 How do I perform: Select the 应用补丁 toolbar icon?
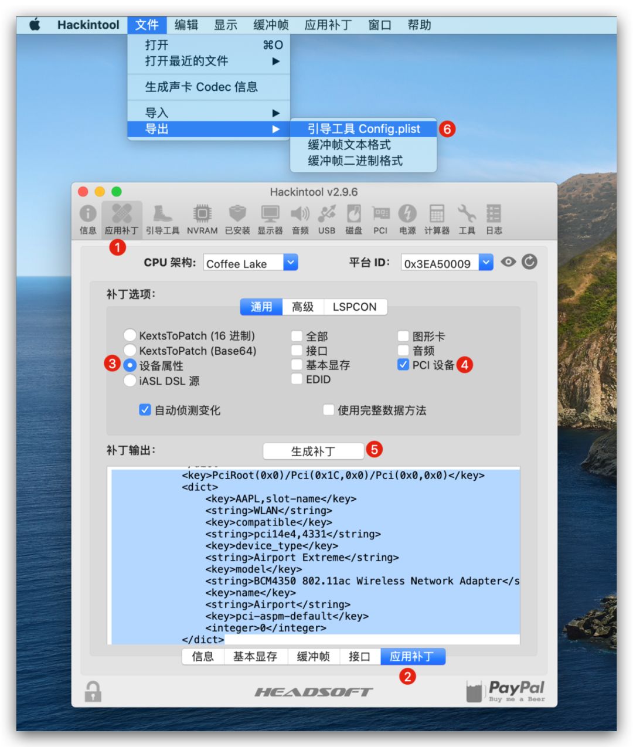pyautogui.click(x=122, y=219)
